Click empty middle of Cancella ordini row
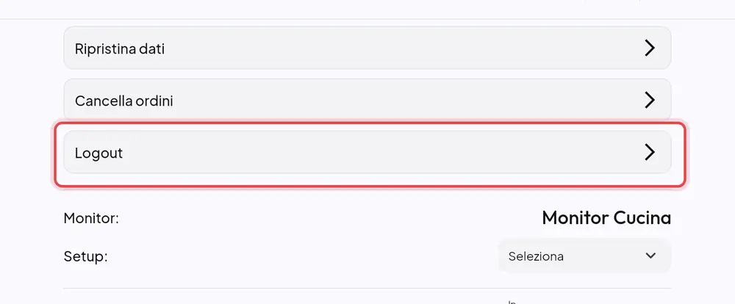This screenshot has height=304, width=735. pos(398,100)
